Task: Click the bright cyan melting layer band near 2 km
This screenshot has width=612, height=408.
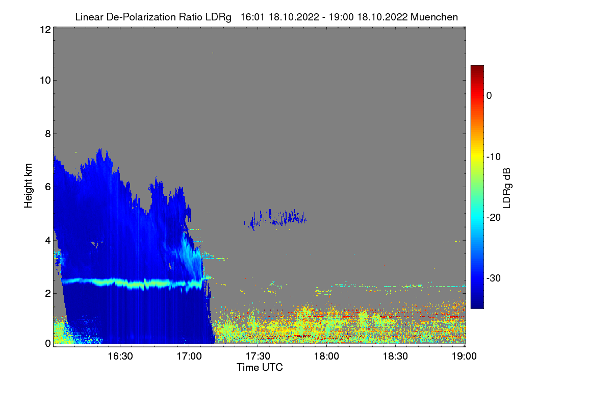Action: tap(135, 283)
